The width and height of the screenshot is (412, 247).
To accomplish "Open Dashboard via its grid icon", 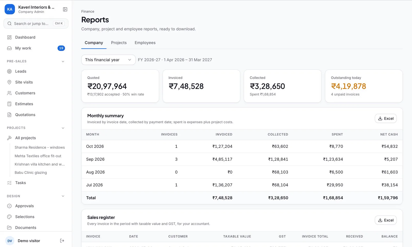I will pyautogui.click(x=10, y=37).
